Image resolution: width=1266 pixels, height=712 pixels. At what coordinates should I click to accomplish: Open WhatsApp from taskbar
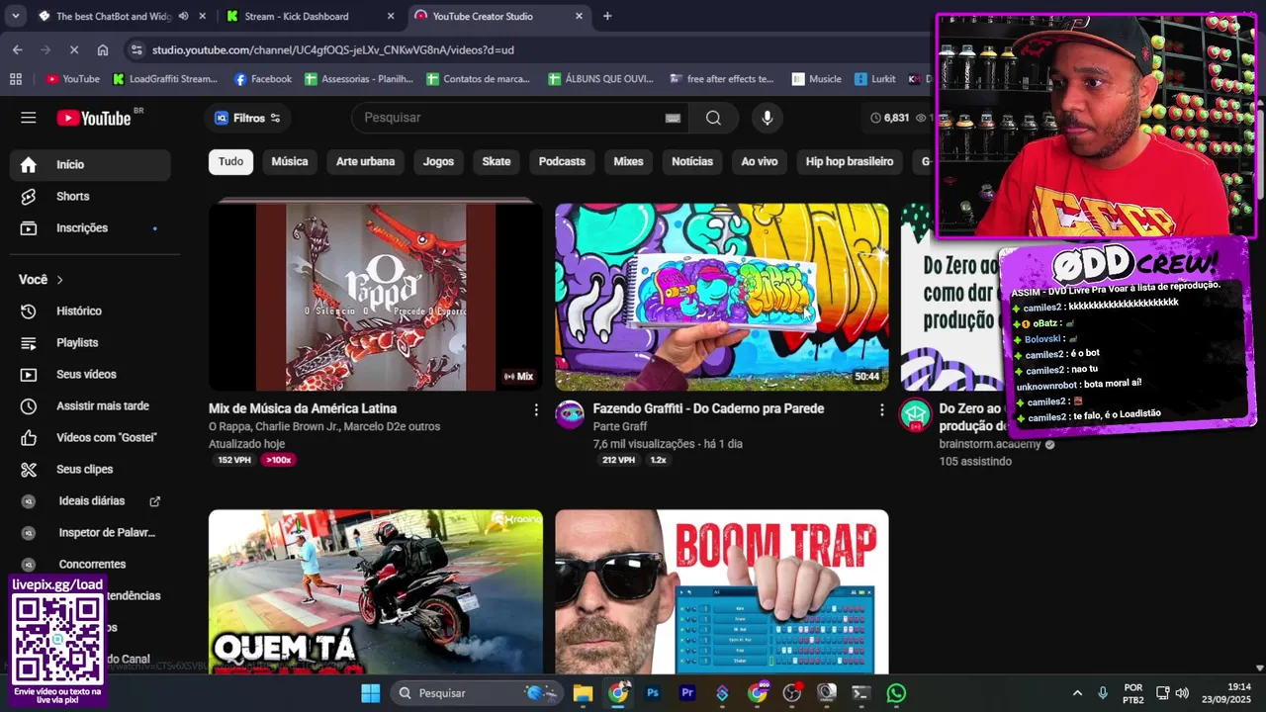[x=896, y=693]
